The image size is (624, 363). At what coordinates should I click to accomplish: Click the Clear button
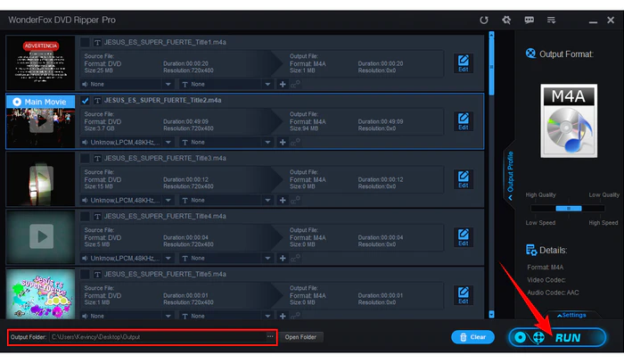click(x=472, y=337)
